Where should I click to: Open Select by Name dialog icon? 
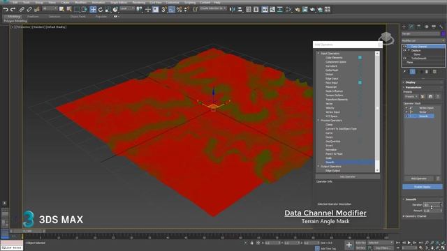(x=68, y=9)
